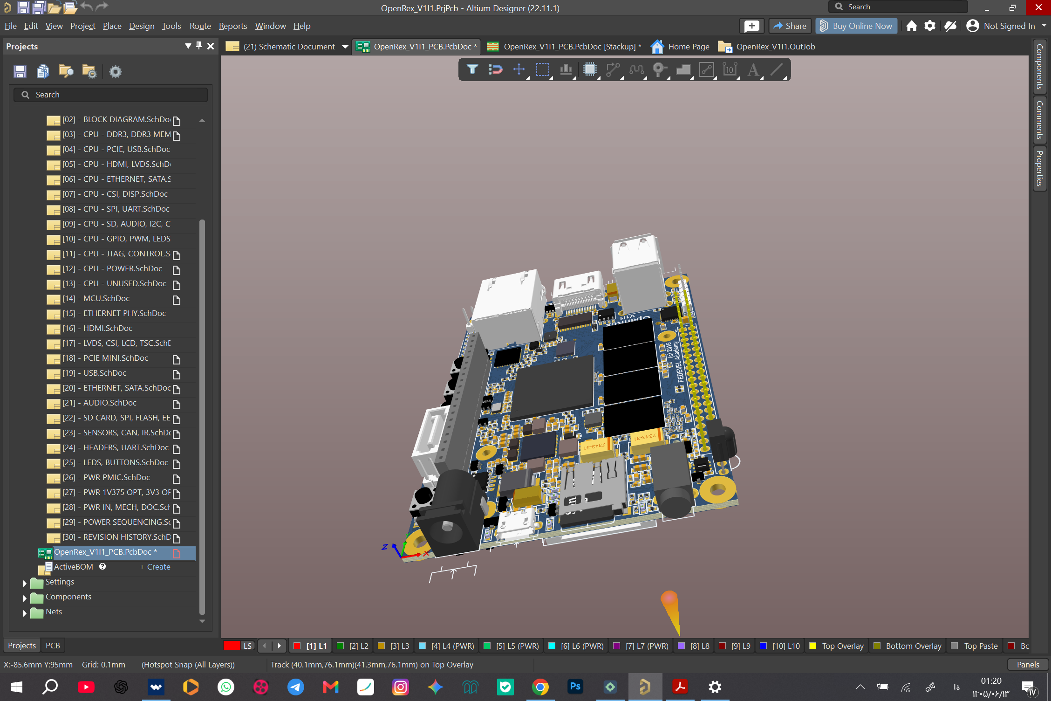Select [14] - MCU.SchDoc document

pos(96,299)
